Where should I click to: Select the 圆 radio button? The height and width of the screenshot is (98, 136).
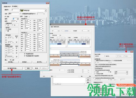coord(6,31)
